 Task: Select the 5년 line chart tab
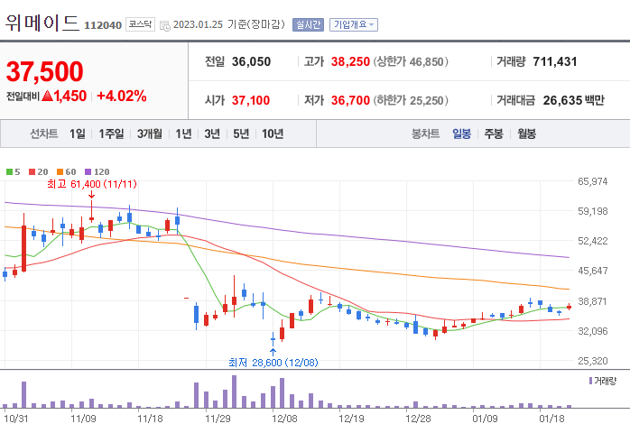[x=241, y=134]
